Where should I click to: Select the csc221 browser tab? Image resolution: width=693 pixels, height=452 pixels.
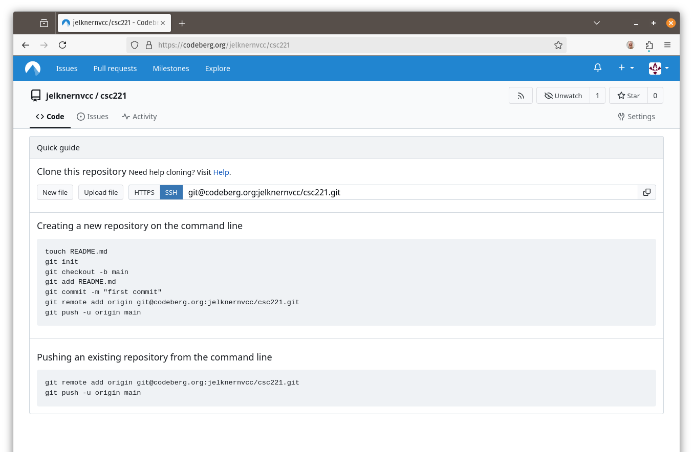click(114, 23)
